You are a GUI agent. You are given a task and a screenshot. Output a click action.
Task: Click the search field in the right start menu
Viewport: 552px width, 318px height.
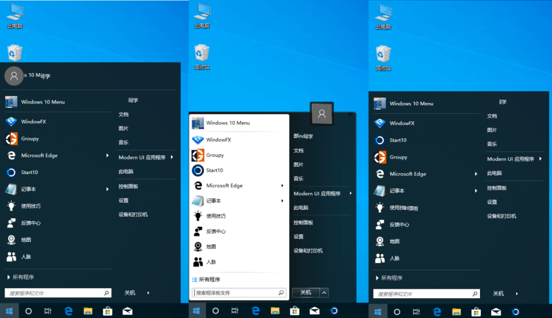point(427,293)
